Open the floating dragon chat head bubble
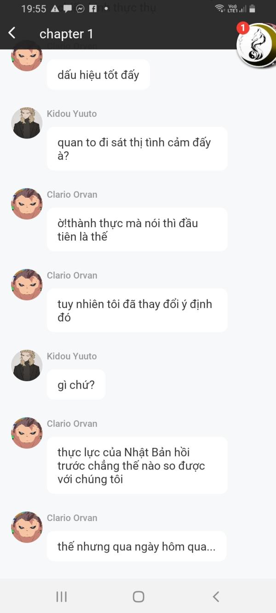Screen dimensions: 276x613 point(256,46)
